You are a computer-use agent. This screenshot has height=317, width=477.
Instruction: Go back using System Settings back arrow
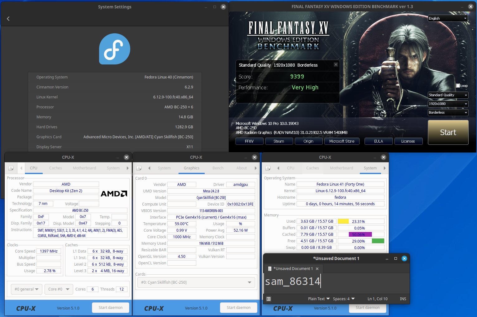[8, 19]
